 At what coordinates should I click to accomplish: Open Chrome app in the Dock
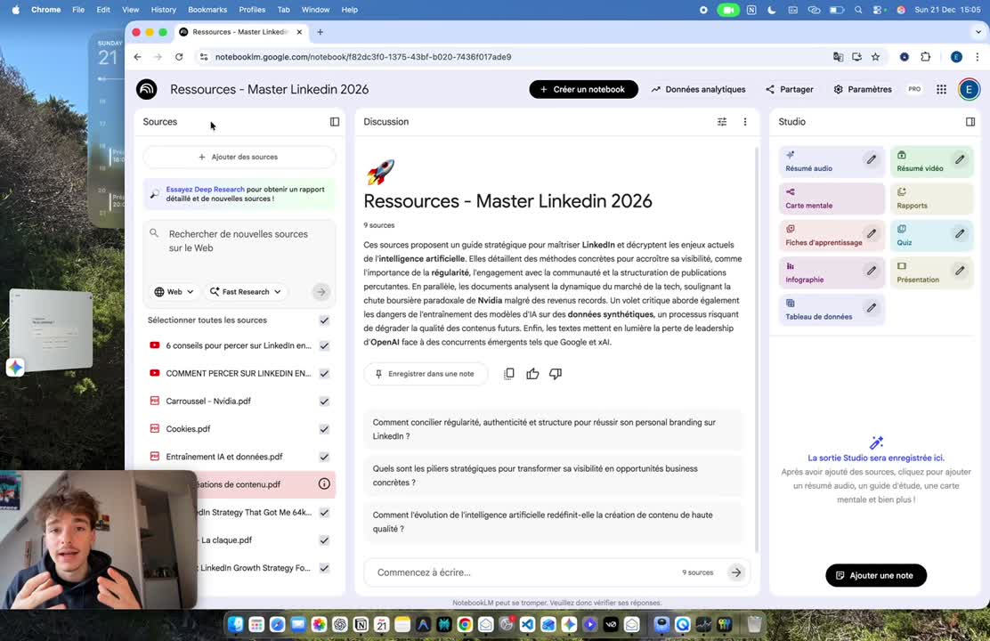coord(465,625)
